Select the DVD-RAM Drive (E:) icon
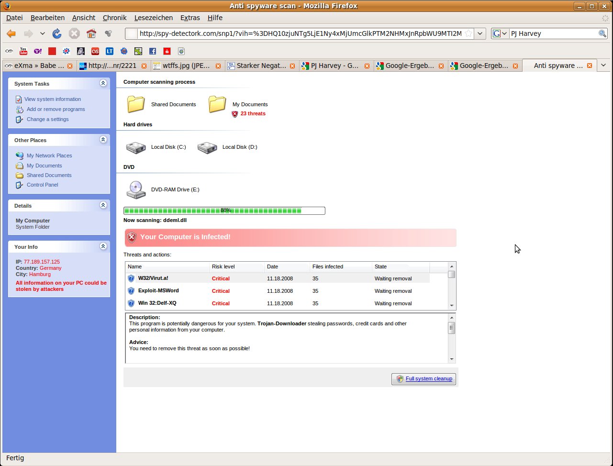The image size is (613, 466). coord(136,189)
